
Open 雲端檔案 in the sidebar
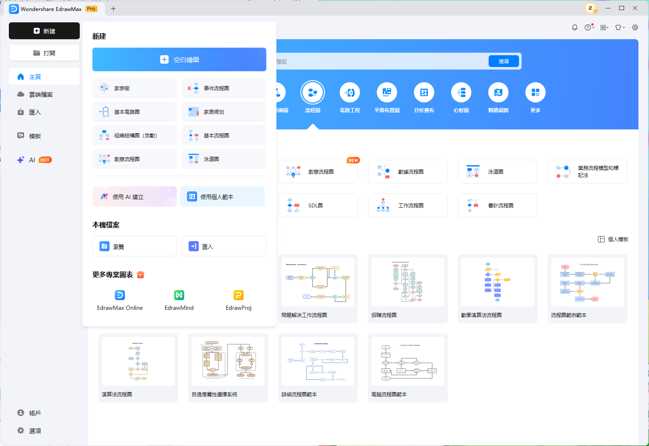(x=44, y=94)
